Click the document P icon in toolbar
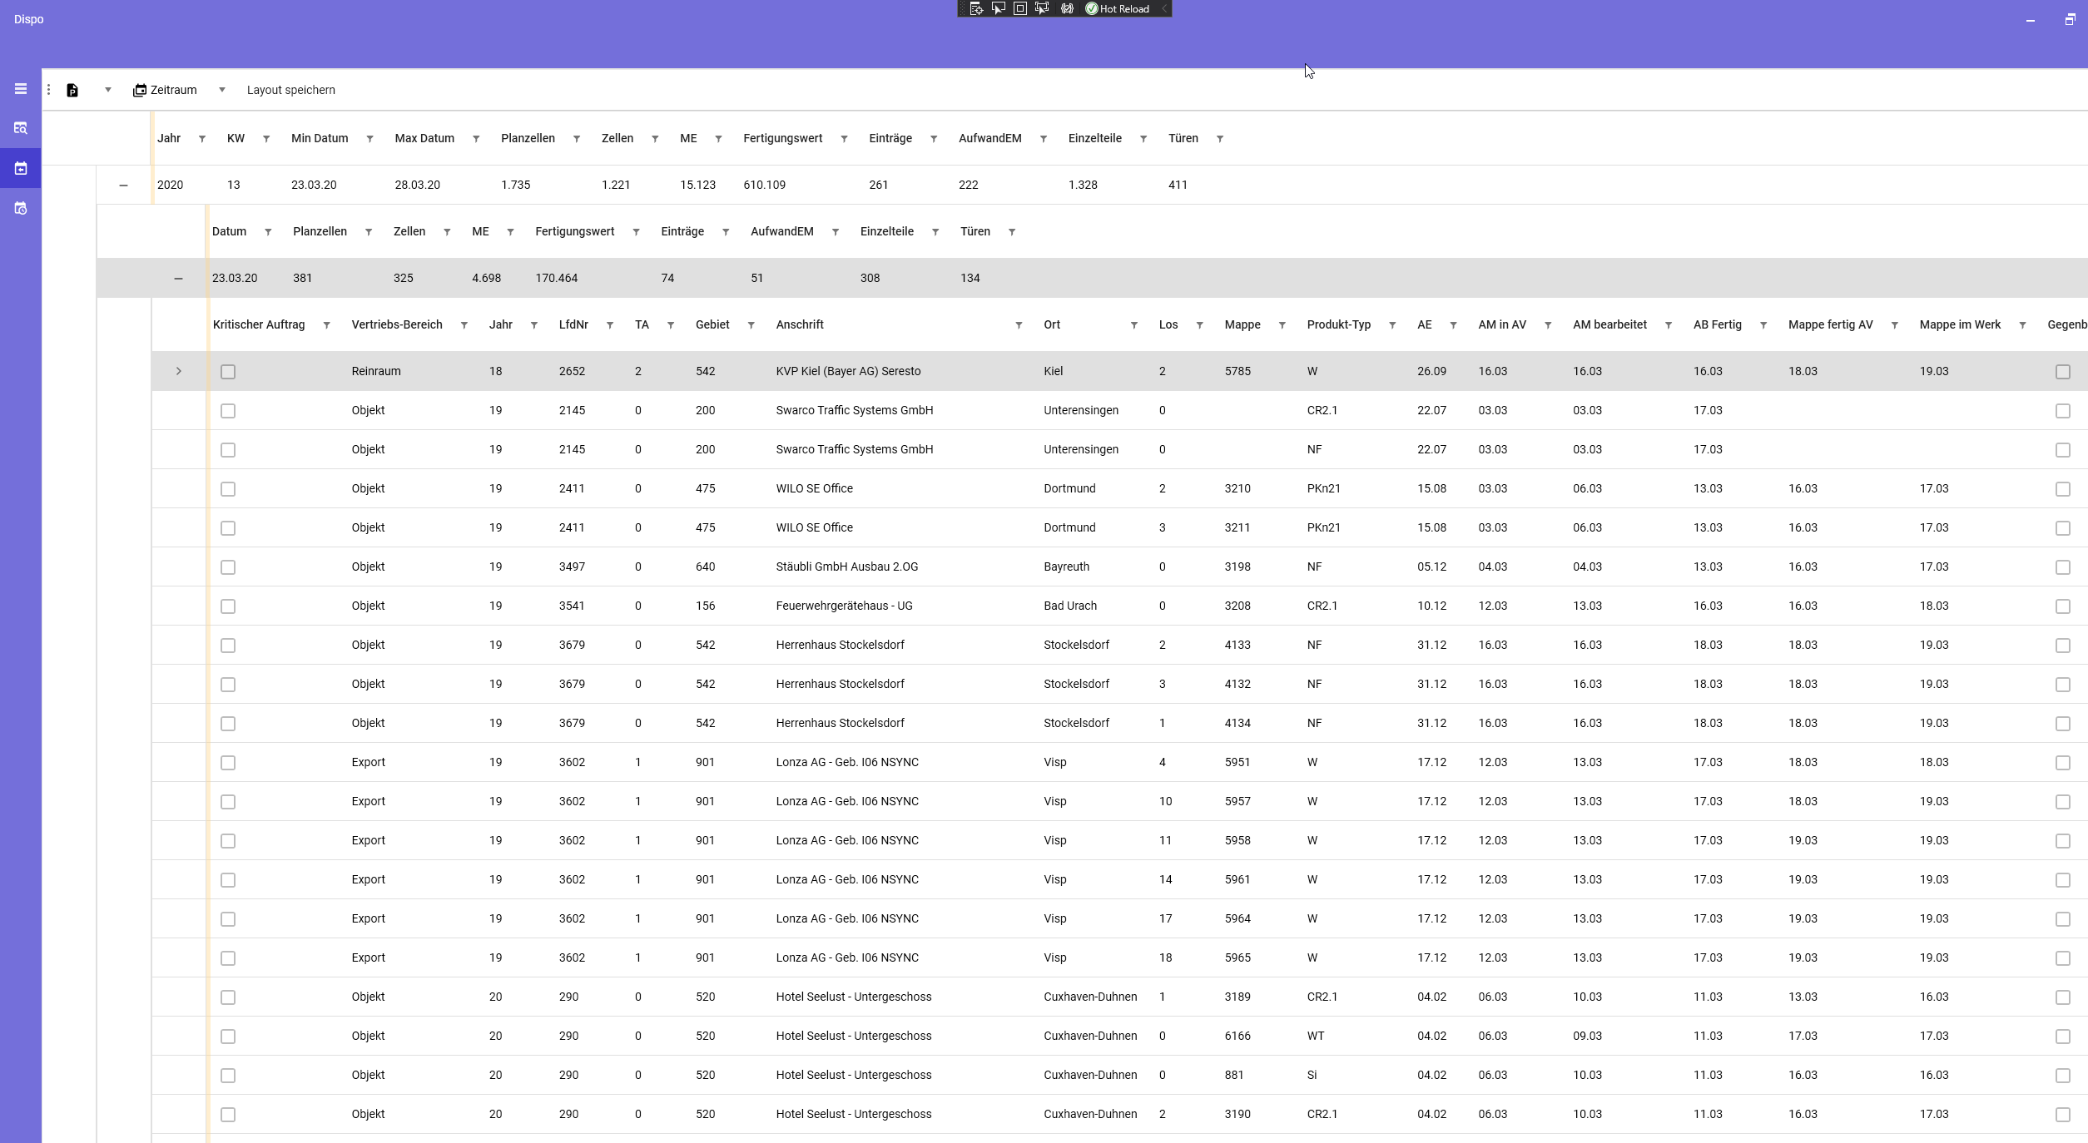The image size is (2088, 1143). (72, 90)
